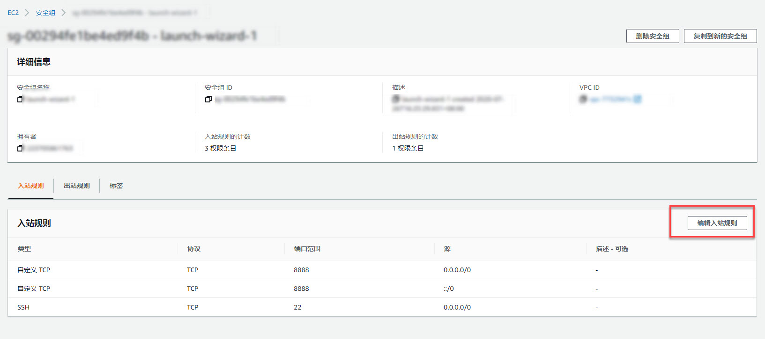Go to EC2 in the breadcrumb

[x=13, y=13]
